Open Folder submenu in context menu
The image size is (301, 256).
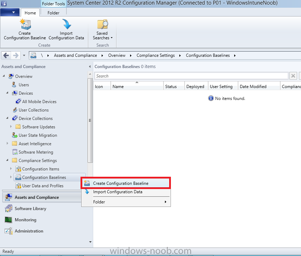tap(126, 202)
